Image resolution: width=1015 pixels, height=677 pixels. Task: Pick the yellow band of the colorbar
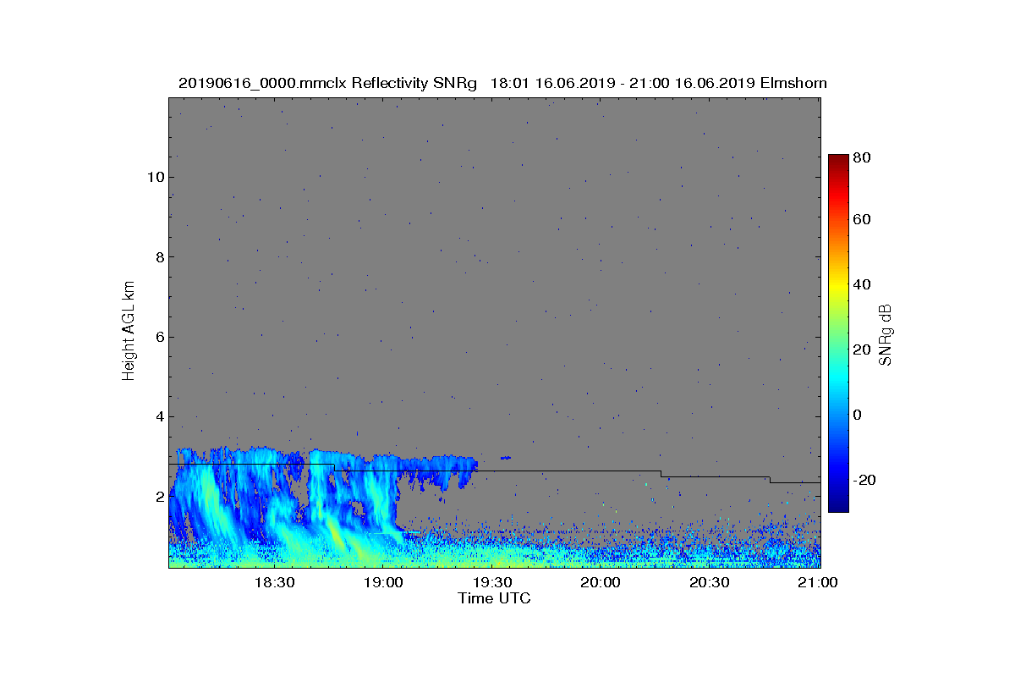838,286
